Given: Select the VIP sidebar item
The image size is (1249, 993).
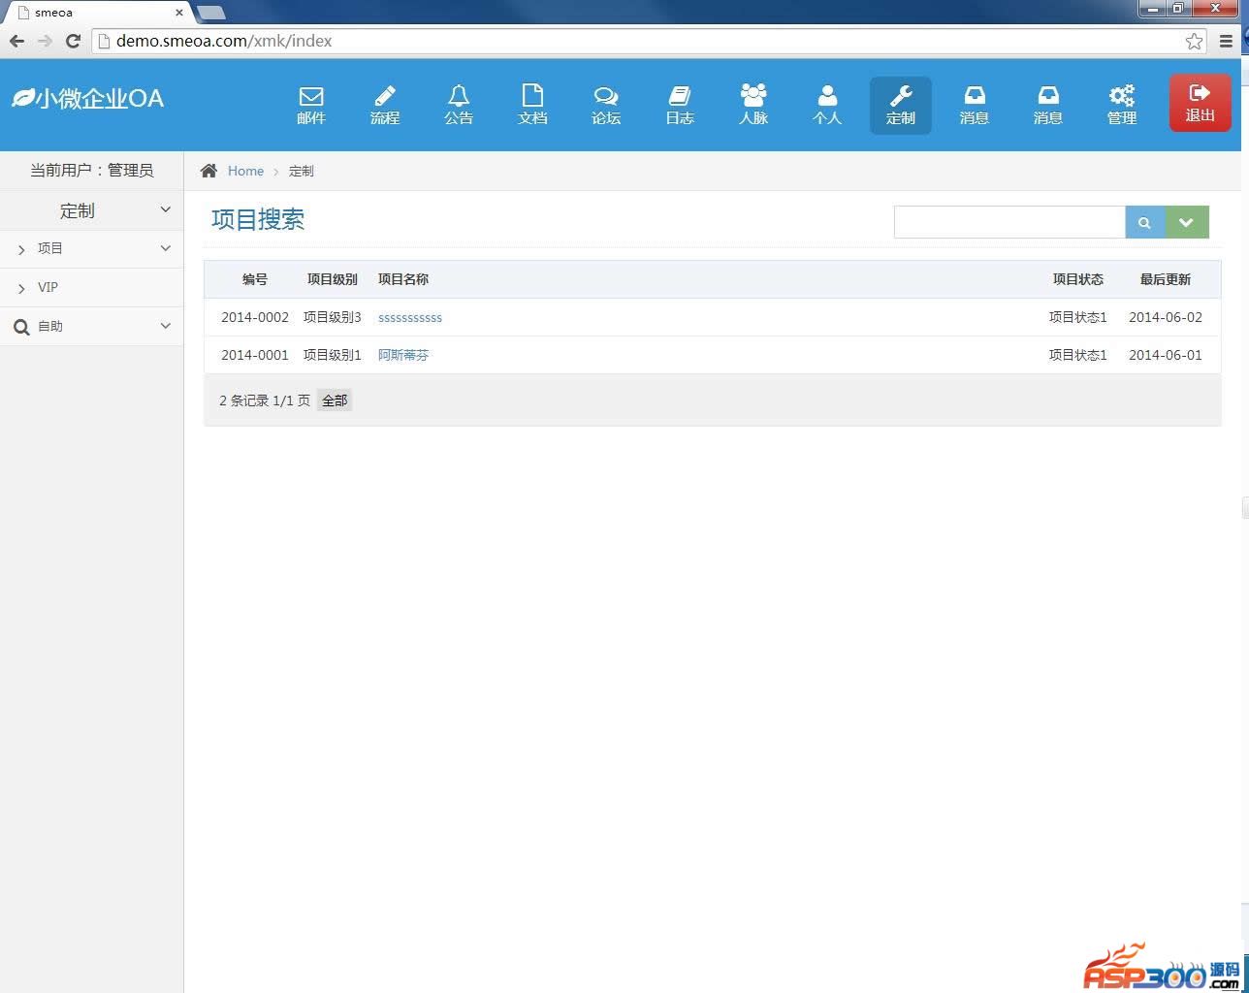Looking at the screenshot, I should 48,288.
